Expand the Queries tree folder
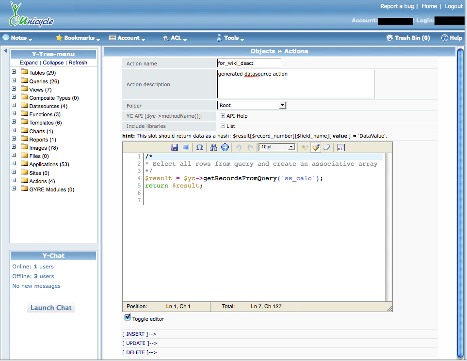The width and height of the screenshot is (467, 361). pos(14,81)
